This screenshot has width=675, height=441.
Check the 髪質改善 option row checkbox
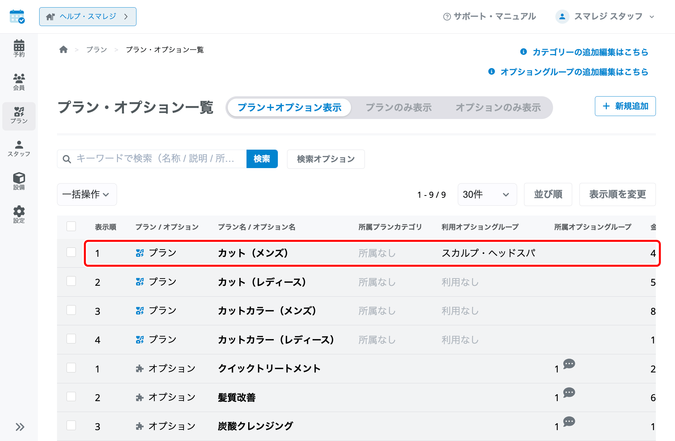click(71, 397)
